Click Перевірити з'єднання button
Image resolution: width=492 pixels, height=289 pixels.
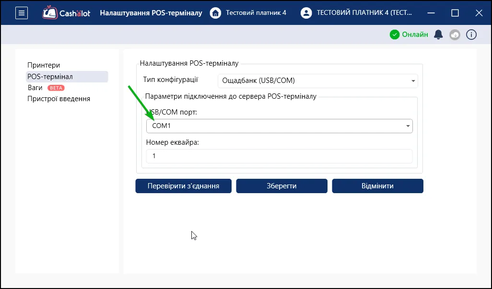[184, 186]
